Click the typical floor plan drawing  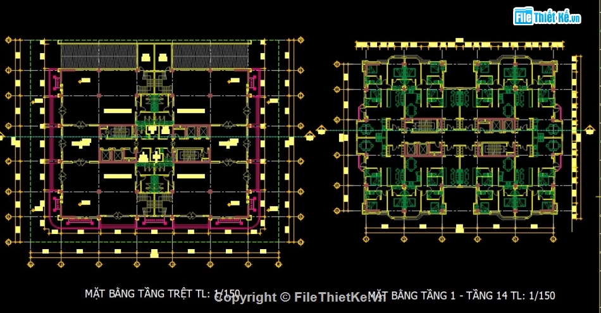coord(459,139)
